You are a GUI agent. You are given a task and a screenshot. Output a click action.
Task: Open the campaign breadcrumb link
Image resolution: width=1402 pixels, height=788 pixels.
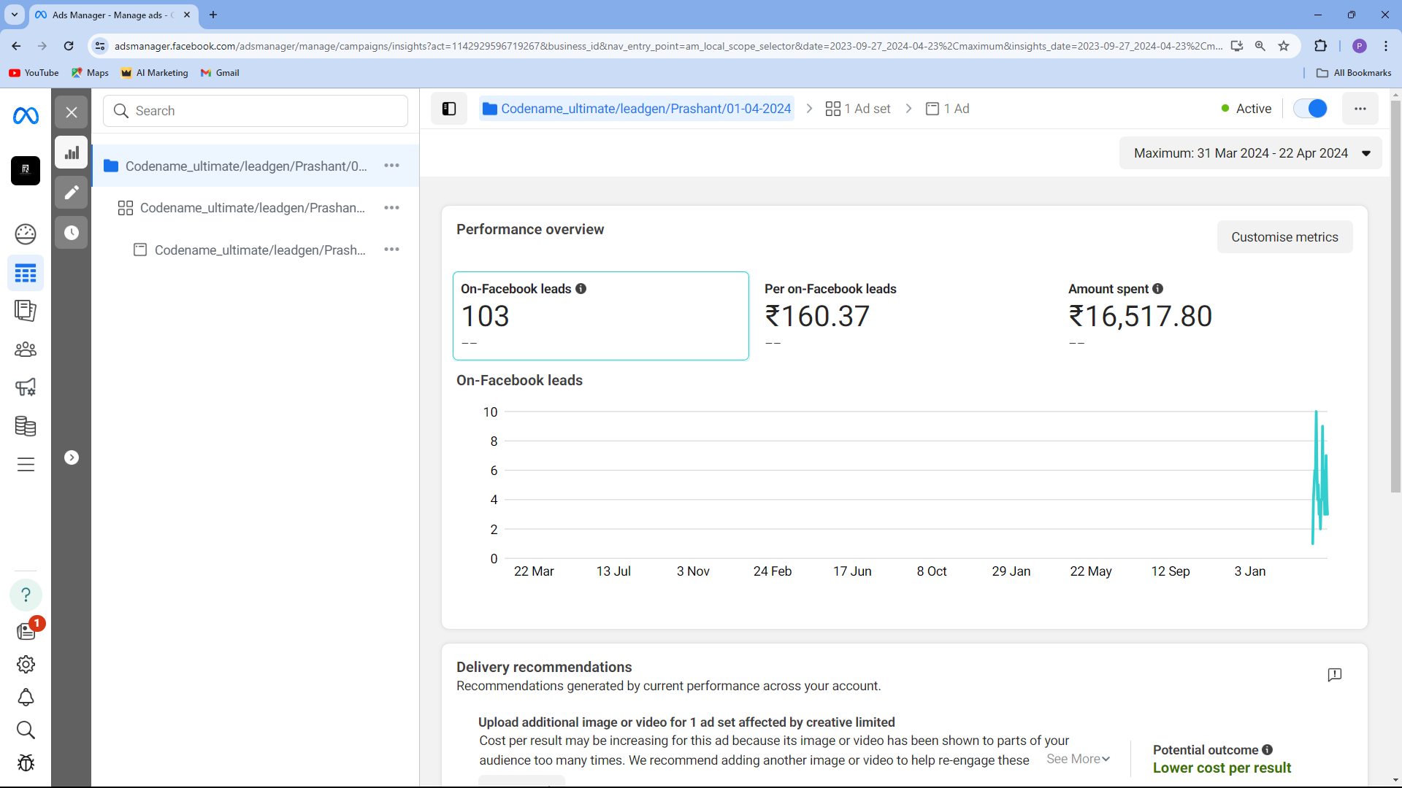coord(637,109)
